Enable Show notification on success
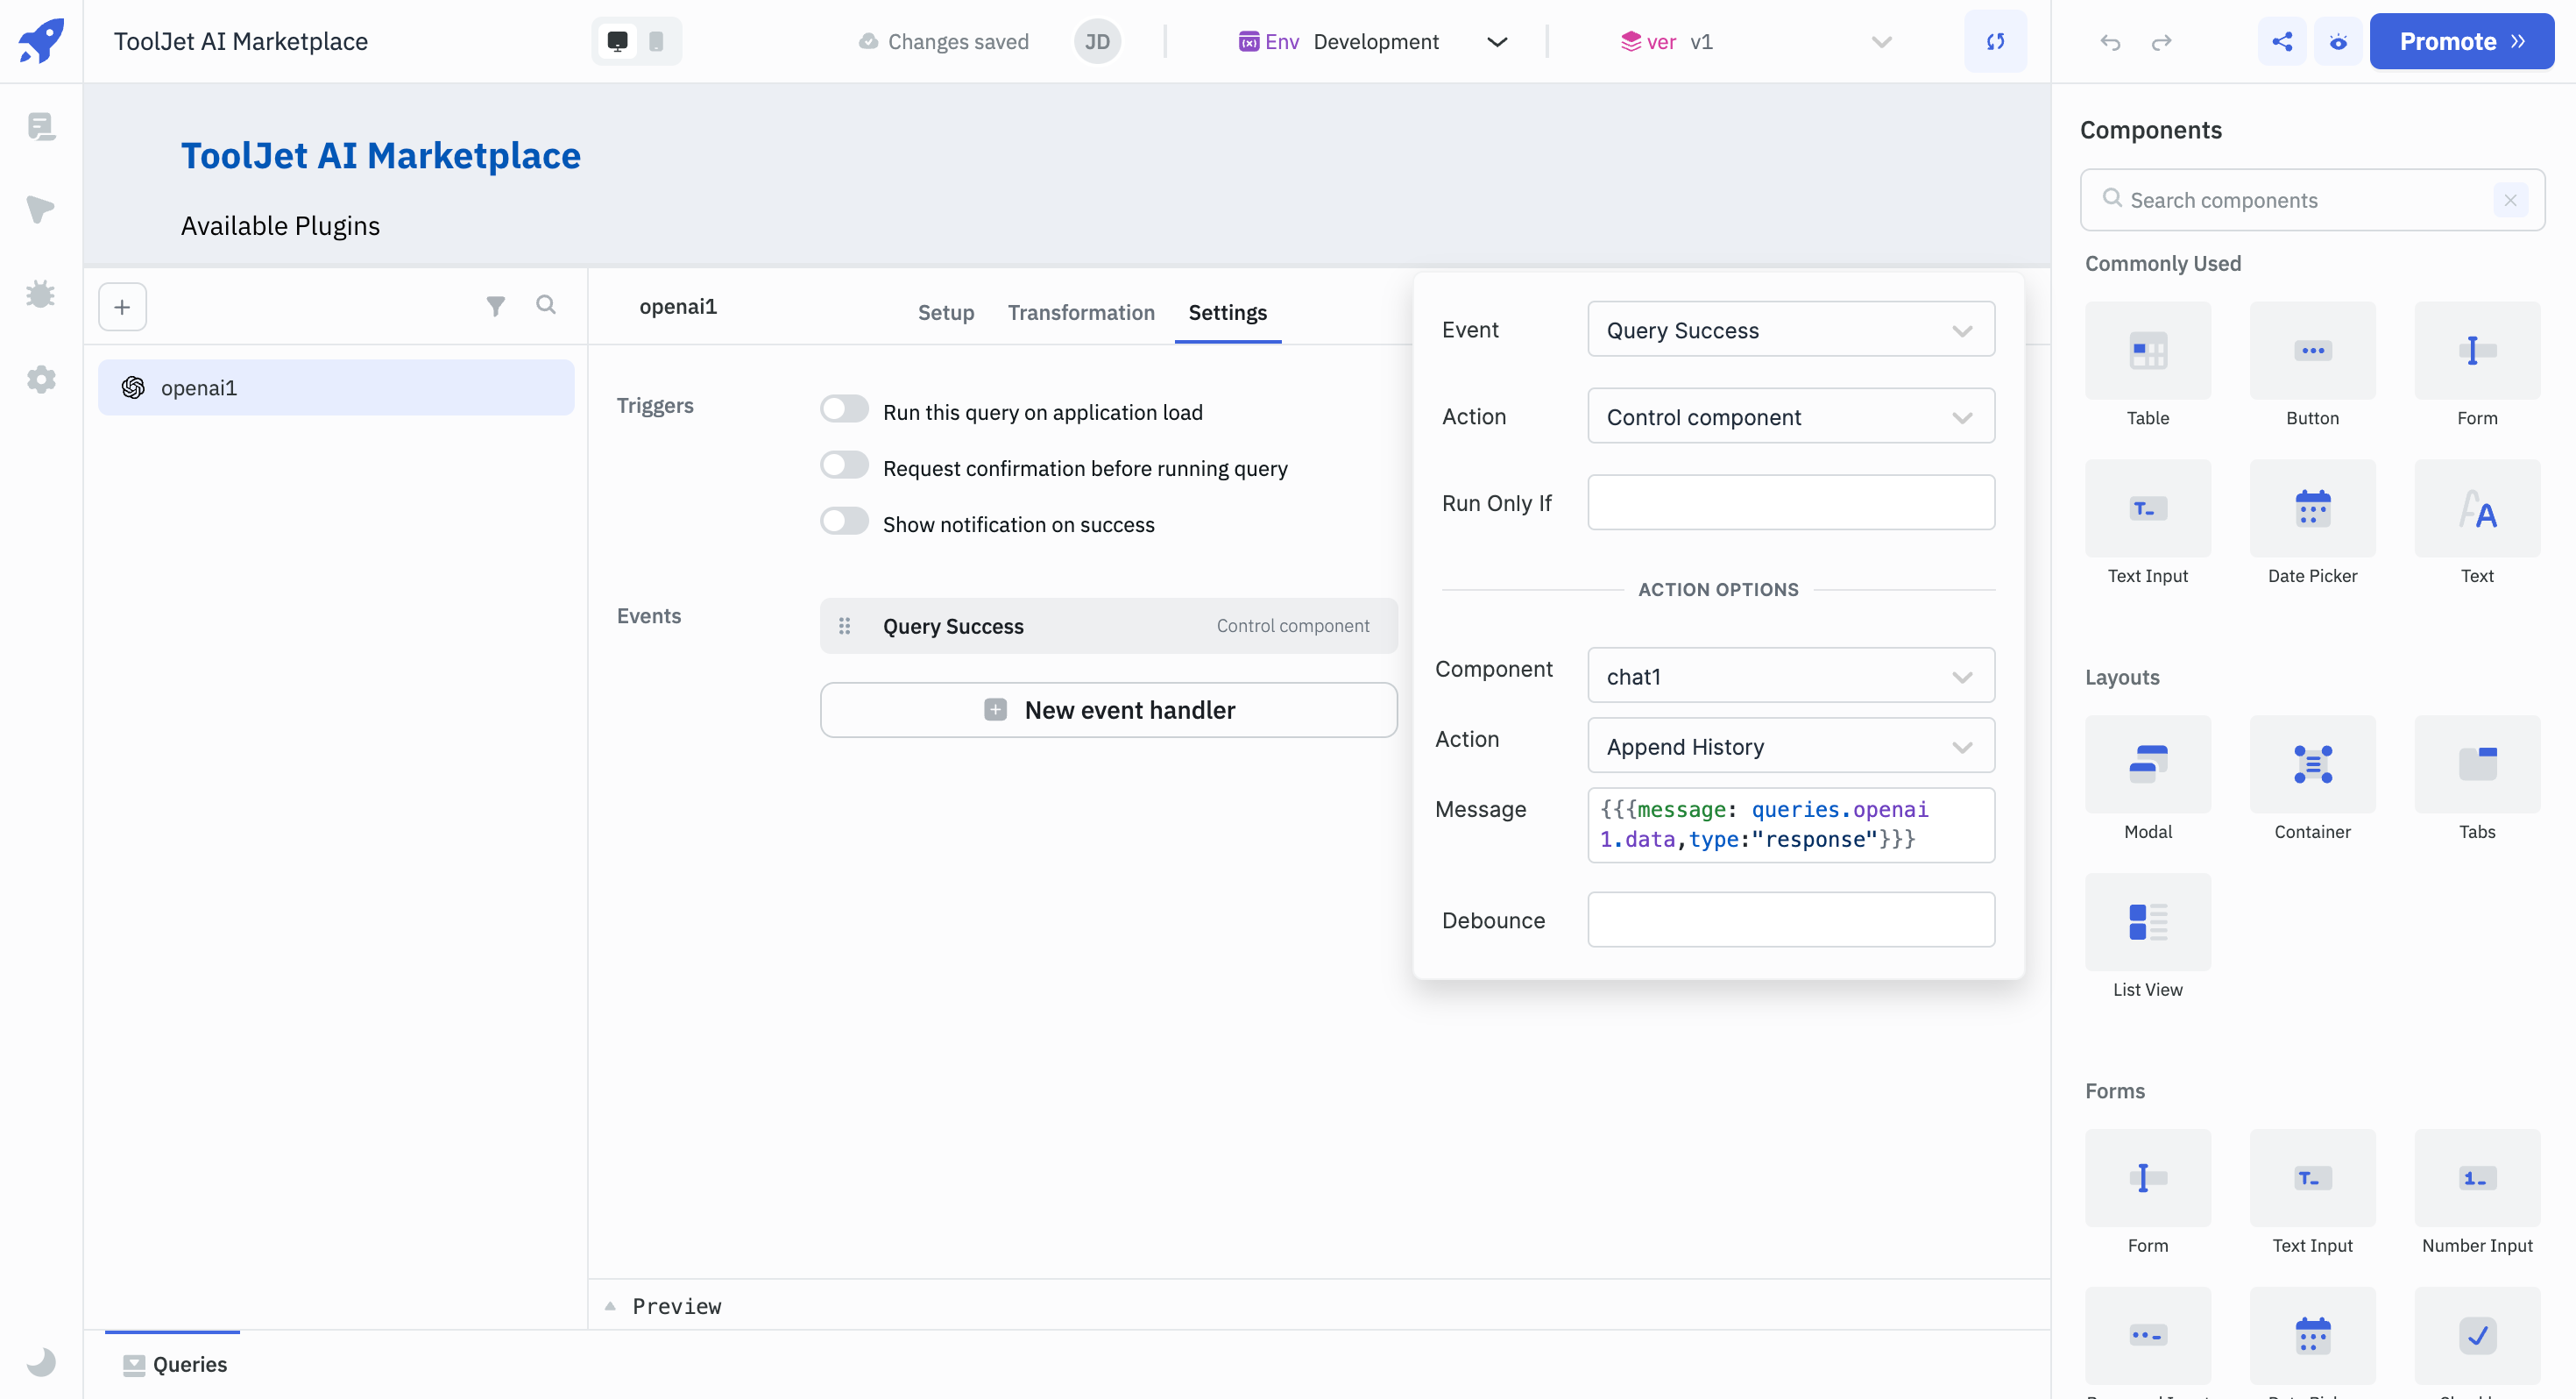 click(x=845, y=521)
